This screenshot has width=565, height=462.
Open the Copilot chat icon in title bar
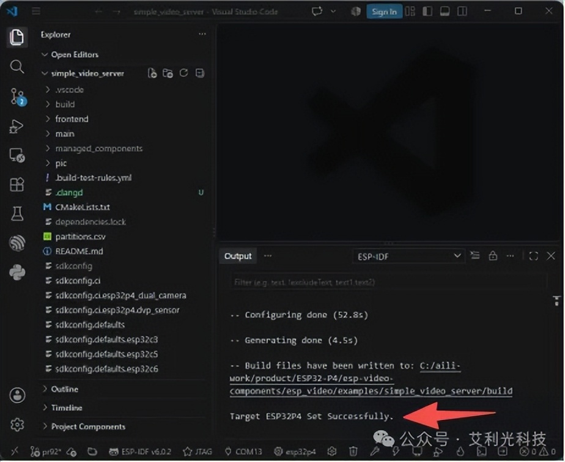coord(317,12)
